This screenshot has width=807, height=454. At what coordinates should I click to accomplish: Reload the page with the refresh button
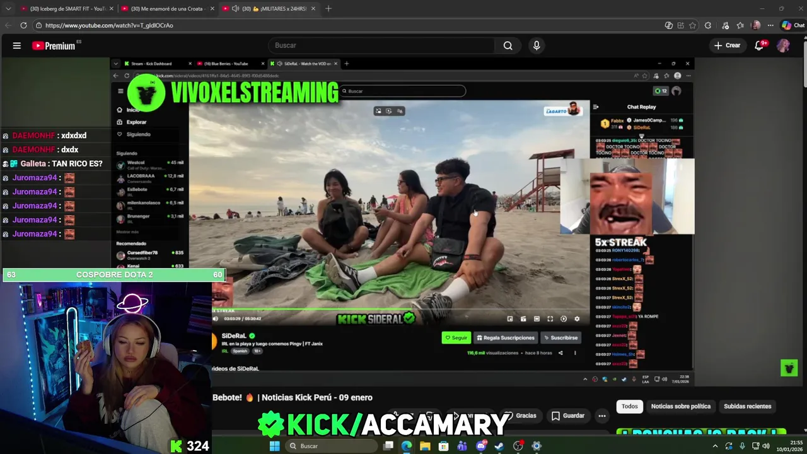tap(23, 25)
